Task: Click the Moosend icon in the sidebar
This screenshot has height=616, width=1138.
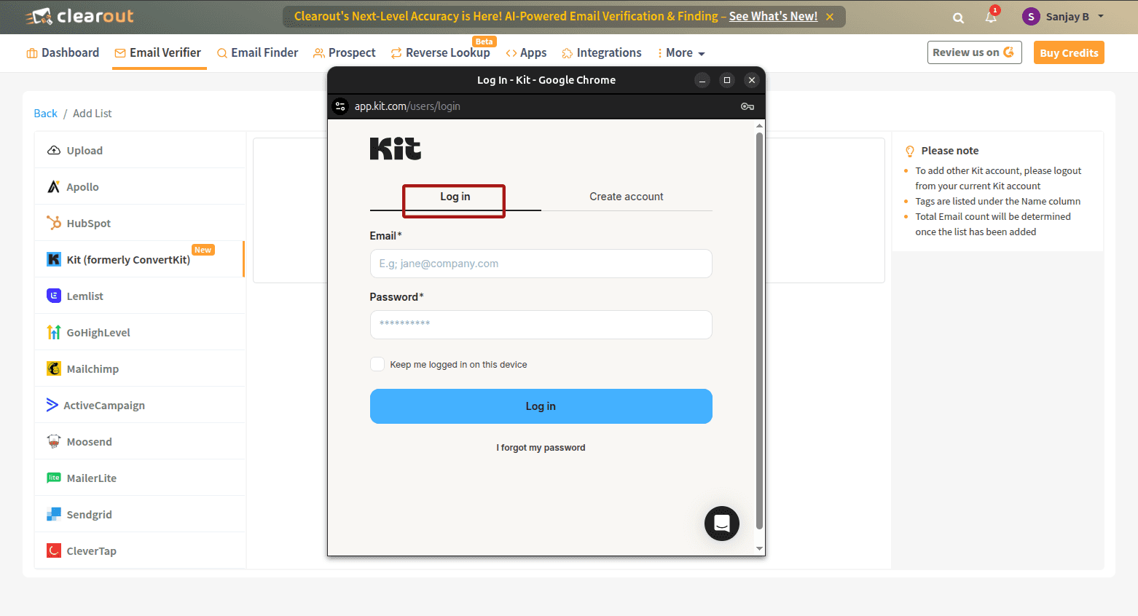Action: [54, 441]
